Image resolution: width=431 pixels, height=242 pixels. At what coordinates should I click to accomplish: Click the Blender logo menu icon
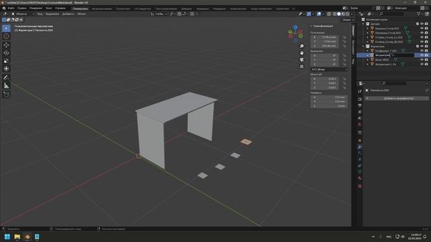pos(4,8)
